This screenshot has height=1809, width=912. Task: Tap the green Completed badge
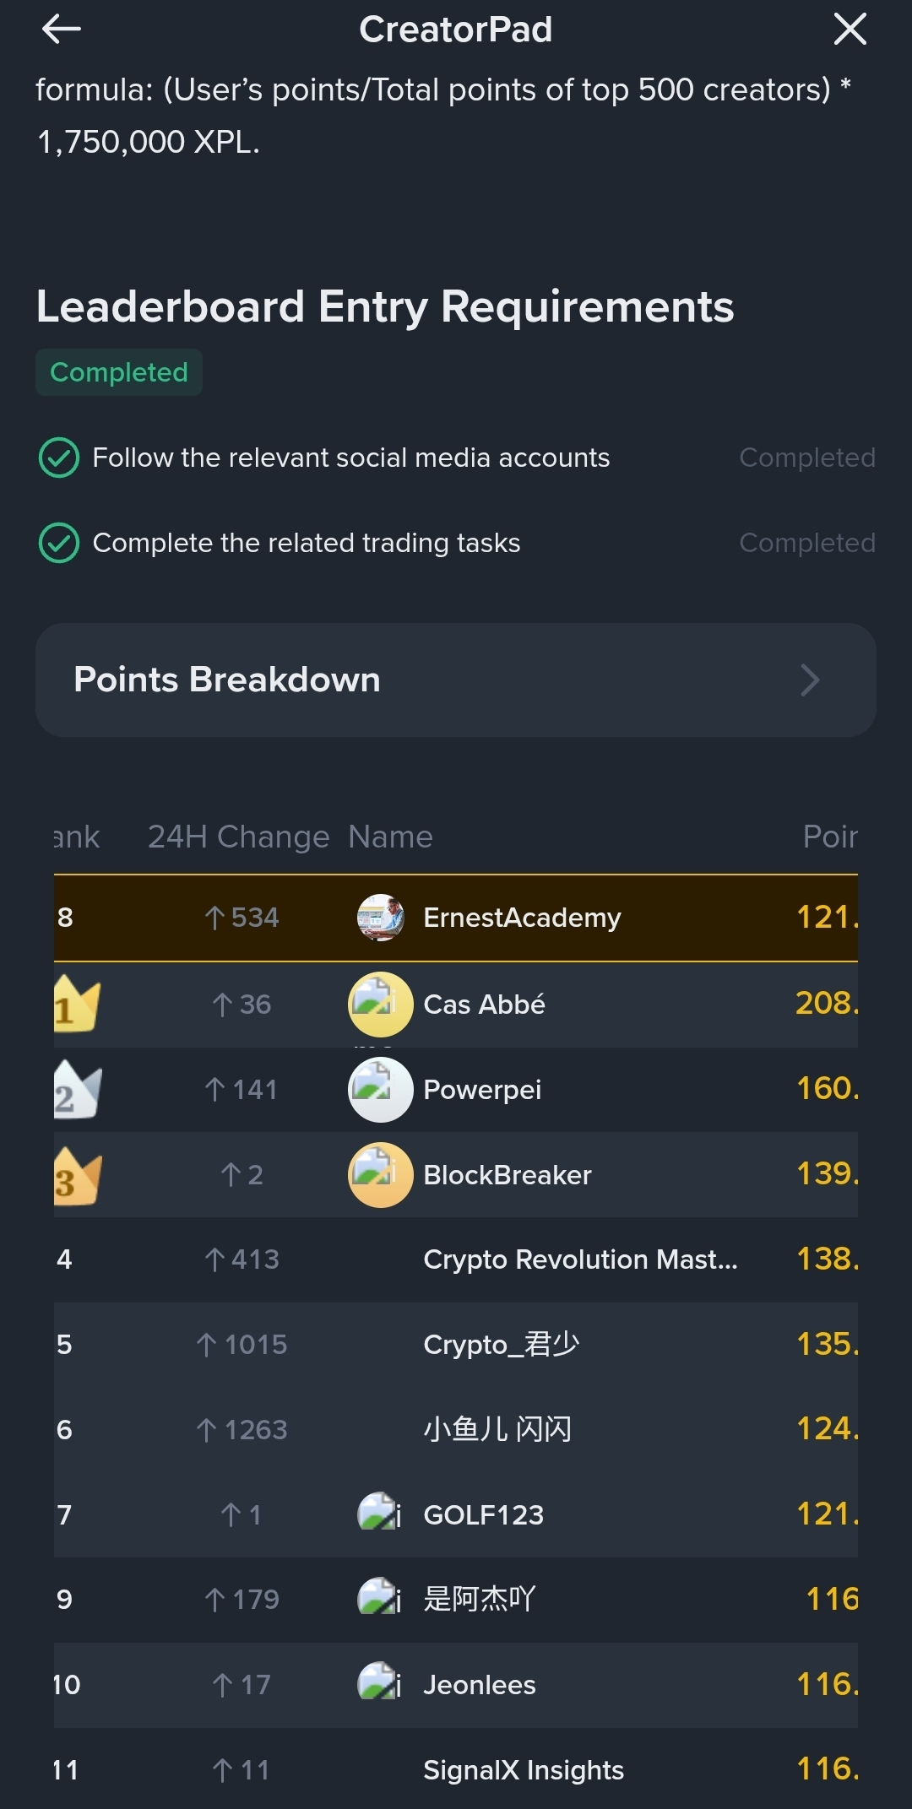119,372
